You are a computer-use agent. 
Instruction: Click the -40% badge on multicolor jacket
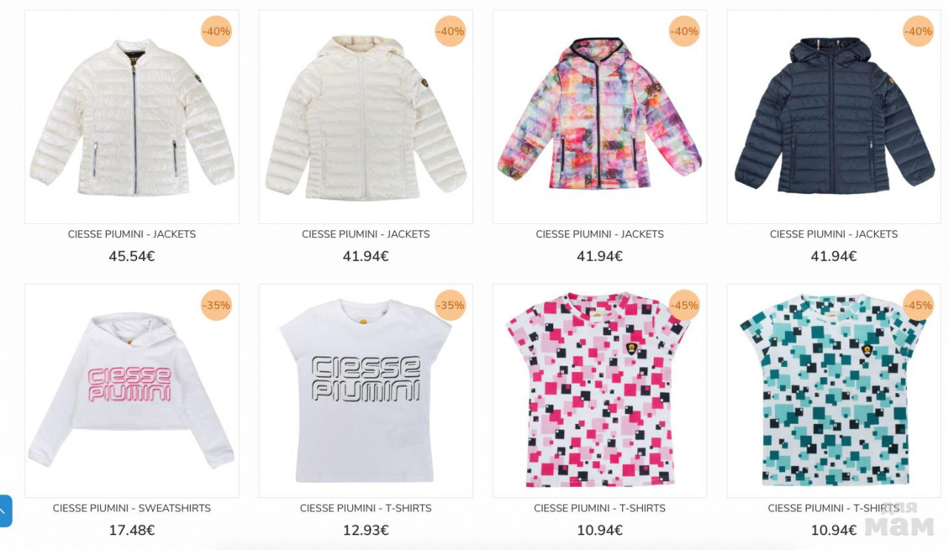point(684,31)
